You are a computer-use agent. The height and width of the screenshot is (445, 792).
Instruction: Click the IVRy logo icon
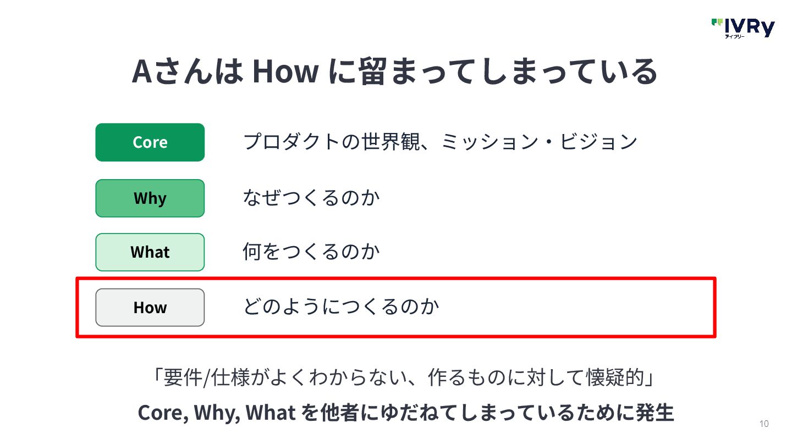click(x=743, y=28)
